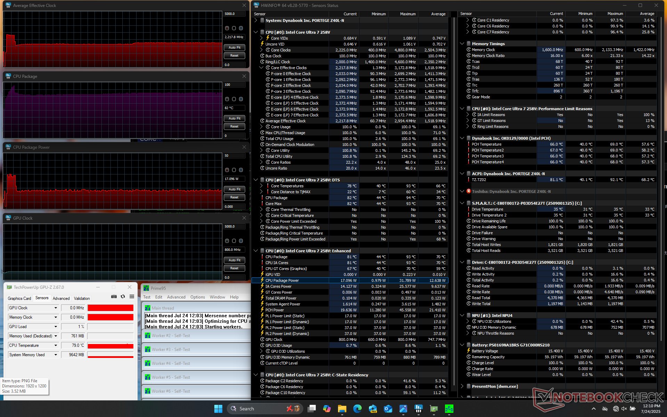Collapse the Core Effective Clocks tree node

(x=261, y=68)
